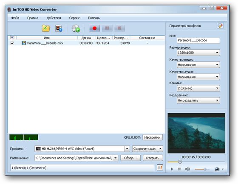Open the Действия menu
Viewport: 238px width, 184px height.
pyautogui.click(x=54, y=18)
